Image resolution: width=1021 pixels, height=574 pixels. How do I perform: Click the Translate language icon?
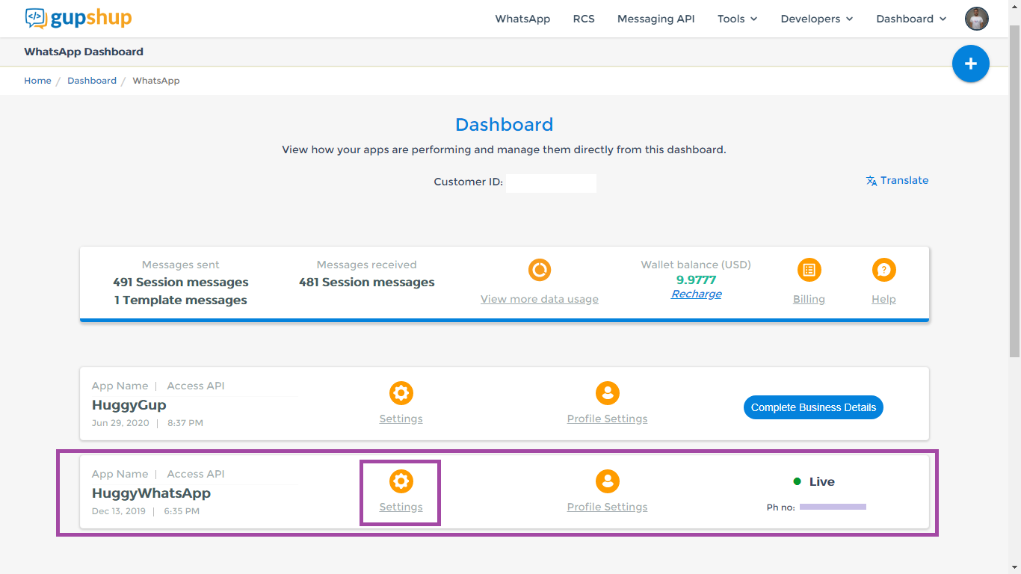tap(872, 181)
